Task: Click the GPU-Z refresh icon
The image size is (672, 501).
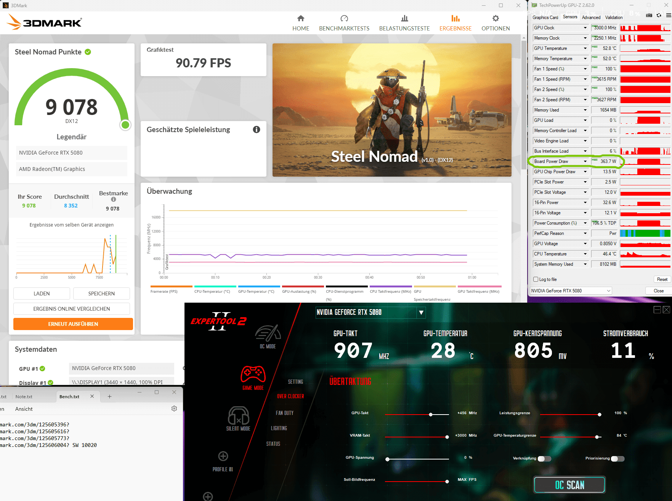Action: [659, 15]
